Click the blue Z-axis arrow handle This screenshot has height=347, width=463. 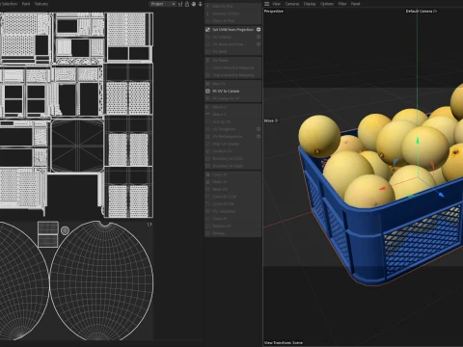click(x=441, y=194)
